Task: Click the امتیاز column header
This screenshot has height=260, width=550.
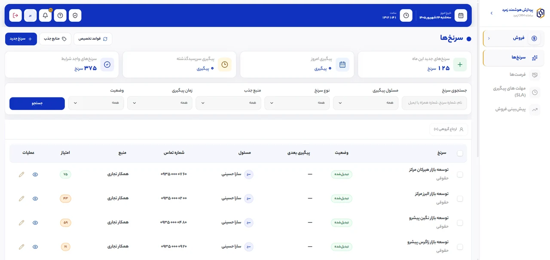Action: (x=65, y=153)
